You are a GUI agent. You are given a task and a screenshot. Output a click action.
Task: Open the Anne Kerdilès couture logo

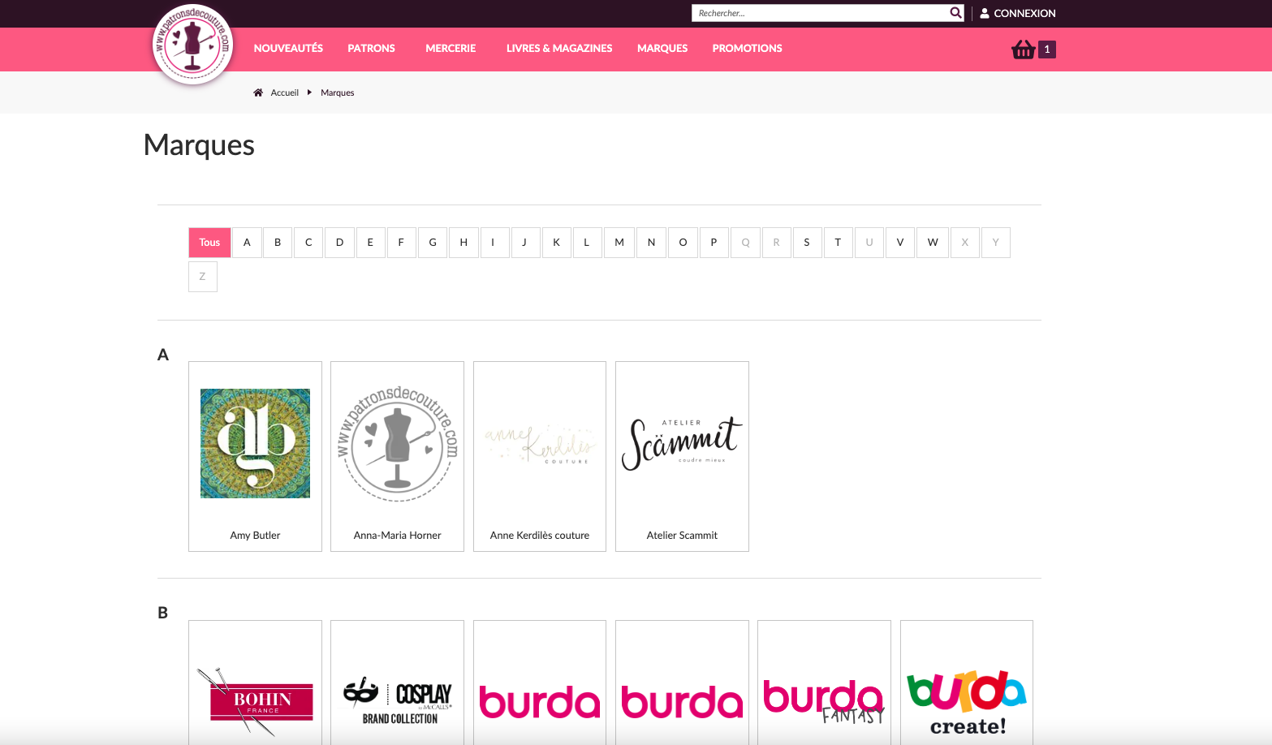[x=540, y=444]
